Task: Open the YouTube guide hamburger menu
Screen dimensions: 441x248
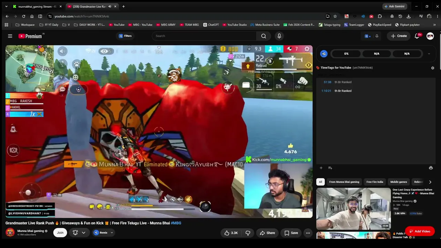Action: 10,36
